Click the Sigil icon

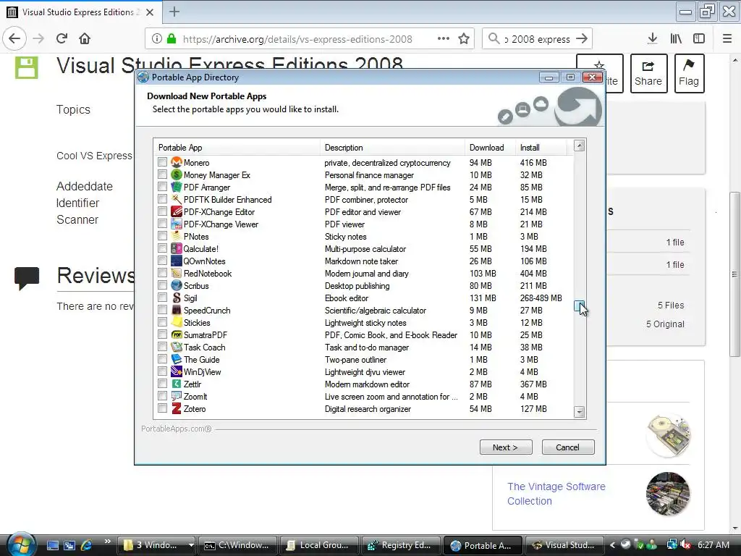click(x=177, y=298)
